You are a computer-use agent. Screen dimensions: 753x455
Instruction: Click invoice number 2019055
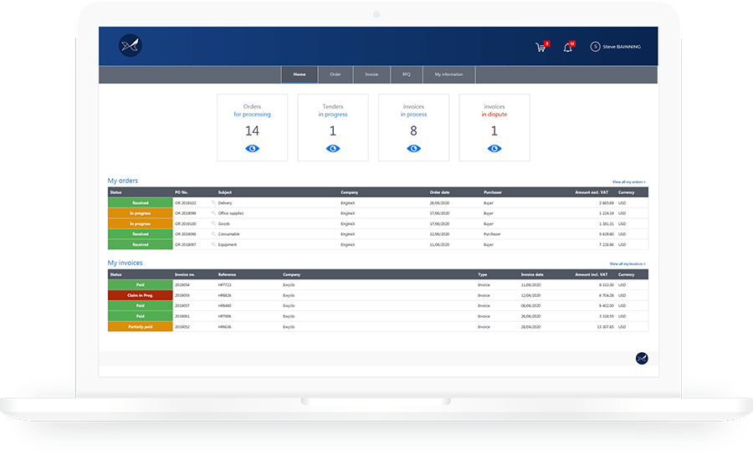182,295
